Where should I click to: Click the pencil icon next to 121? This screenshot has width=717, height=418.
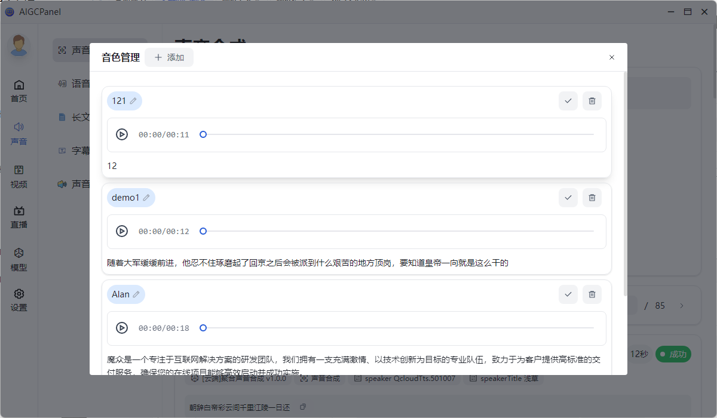133,101
